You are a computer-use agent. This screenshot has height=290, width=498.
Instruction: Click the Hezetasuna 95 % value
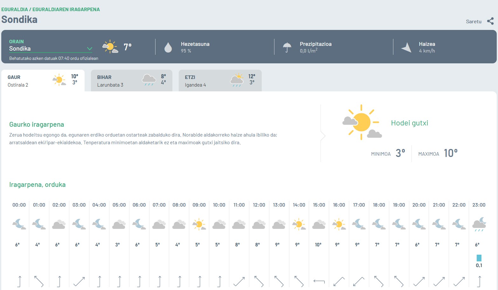(x=186, y=51)
